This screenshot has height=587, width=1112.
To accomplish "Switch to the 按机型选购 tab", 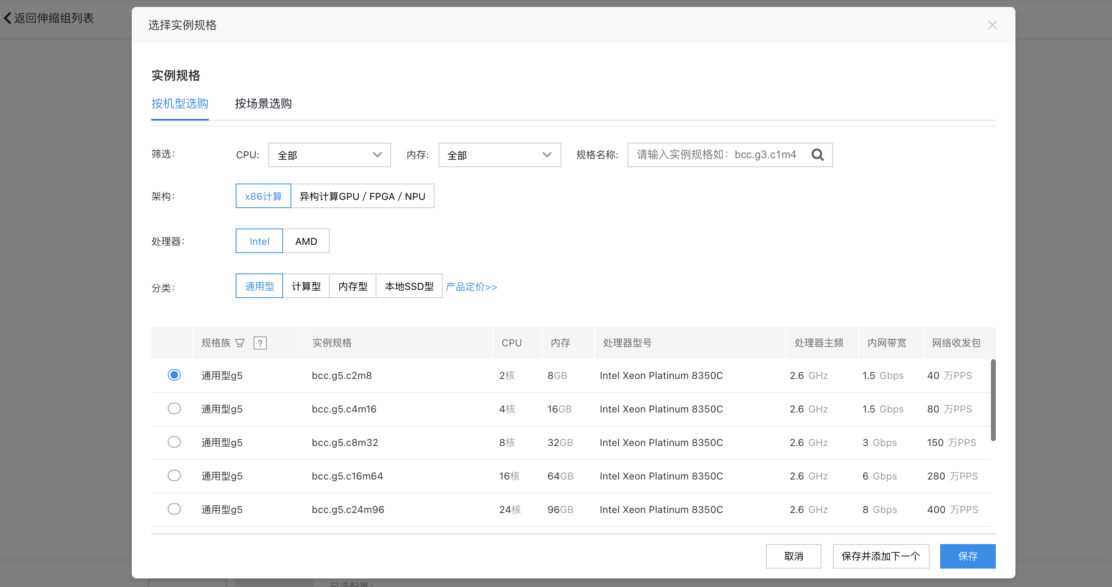I will pyautogui.click(x=180, y=103).
